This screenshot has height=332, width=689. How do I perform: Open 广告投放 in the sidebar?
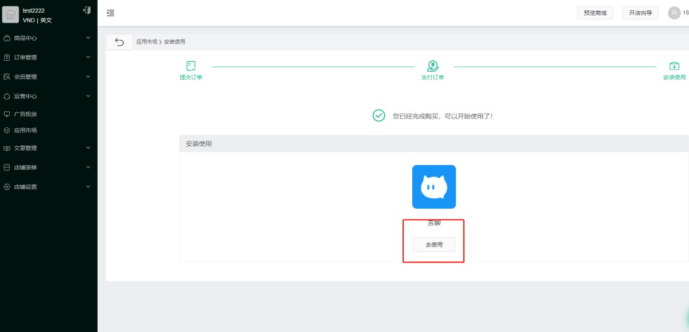(x=25, y=114)
